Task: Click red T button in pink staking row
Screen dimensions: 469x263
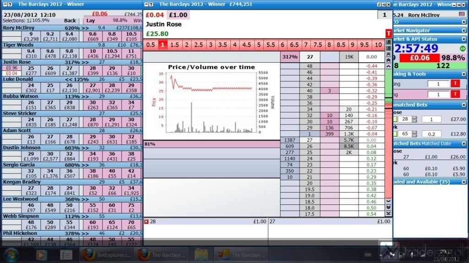Action: click(455, 94)
